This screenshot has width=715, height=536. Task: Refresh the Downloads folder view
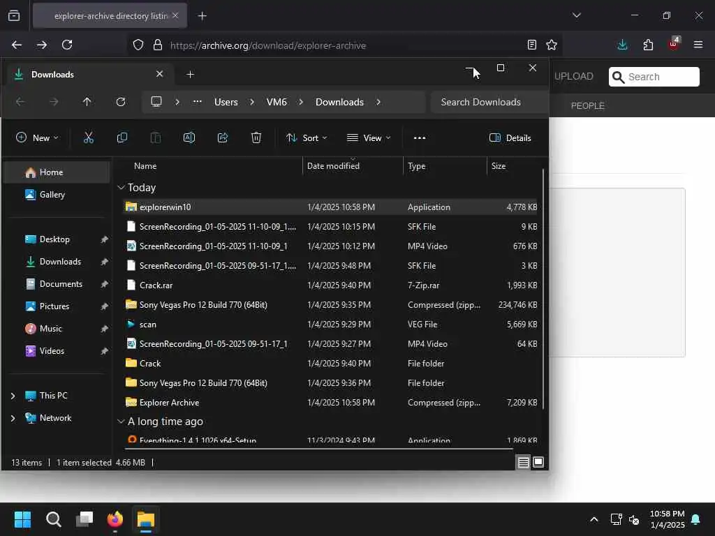pos(120,102)
